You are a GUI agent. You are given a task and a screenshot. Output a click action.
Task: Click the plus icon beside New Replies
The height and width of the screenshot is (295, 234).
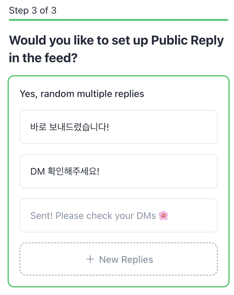click(x=90, y=259)
